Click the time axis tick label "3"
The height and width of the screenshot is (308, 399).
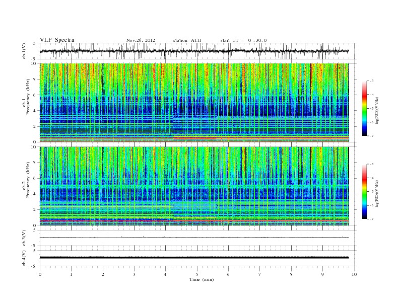pyautogui.click(x=134, y=274)
